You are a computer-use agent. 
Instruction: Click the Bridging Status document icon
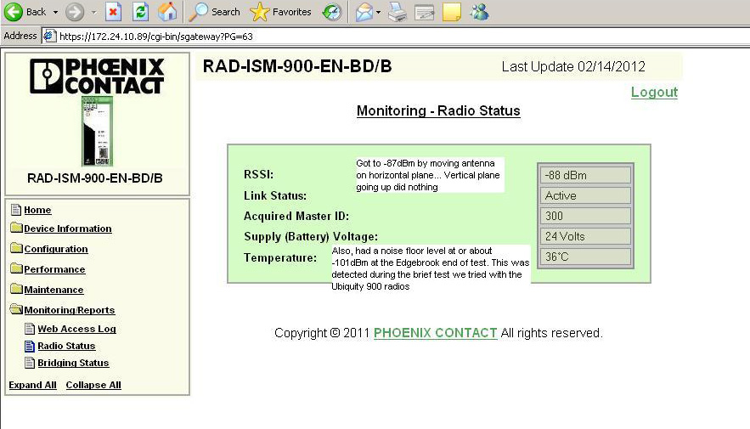[30, 363]
